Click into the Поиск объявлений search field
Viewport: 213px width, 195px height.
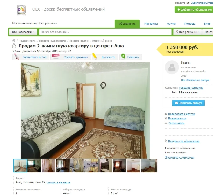click(105, 32)
